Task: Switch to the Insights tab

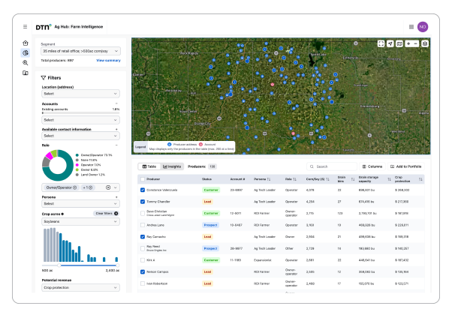Action: point(172,166)
